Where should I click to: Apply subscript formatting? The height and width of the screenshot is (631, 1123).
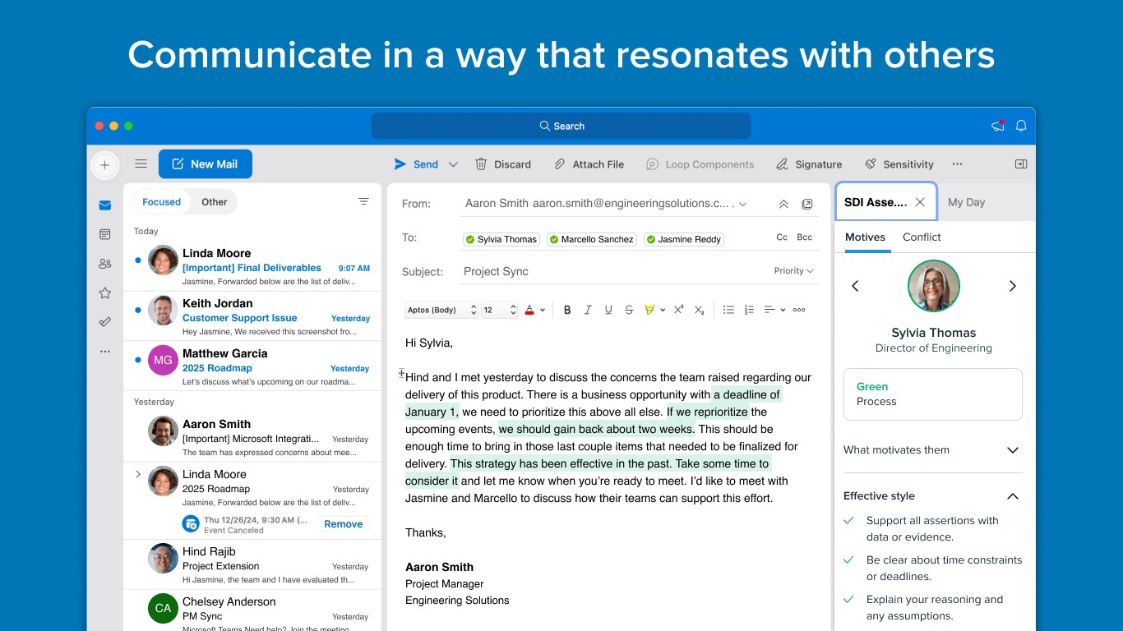click(x=699, y=310)
